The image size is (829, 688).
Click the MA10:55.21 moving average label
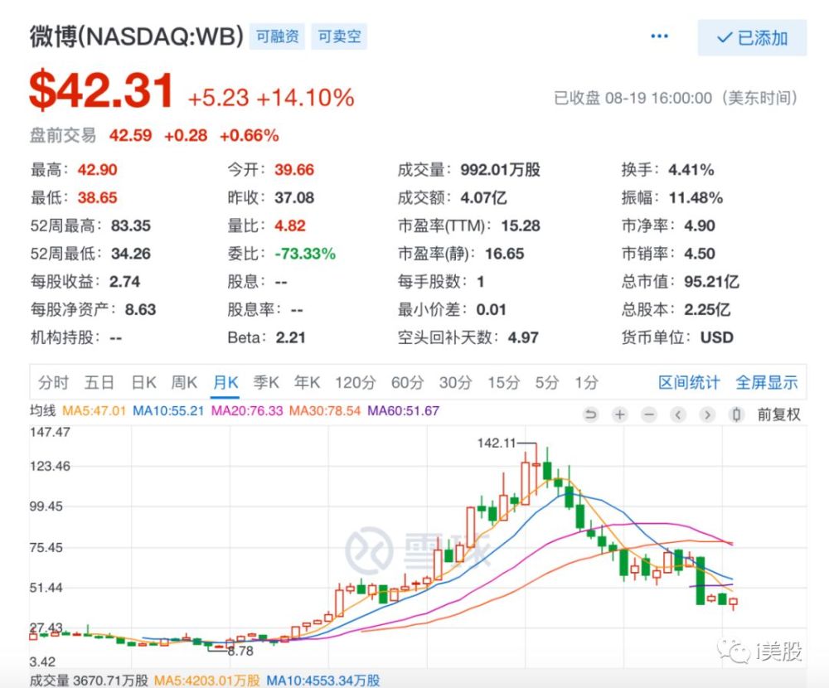pos(168,411)
